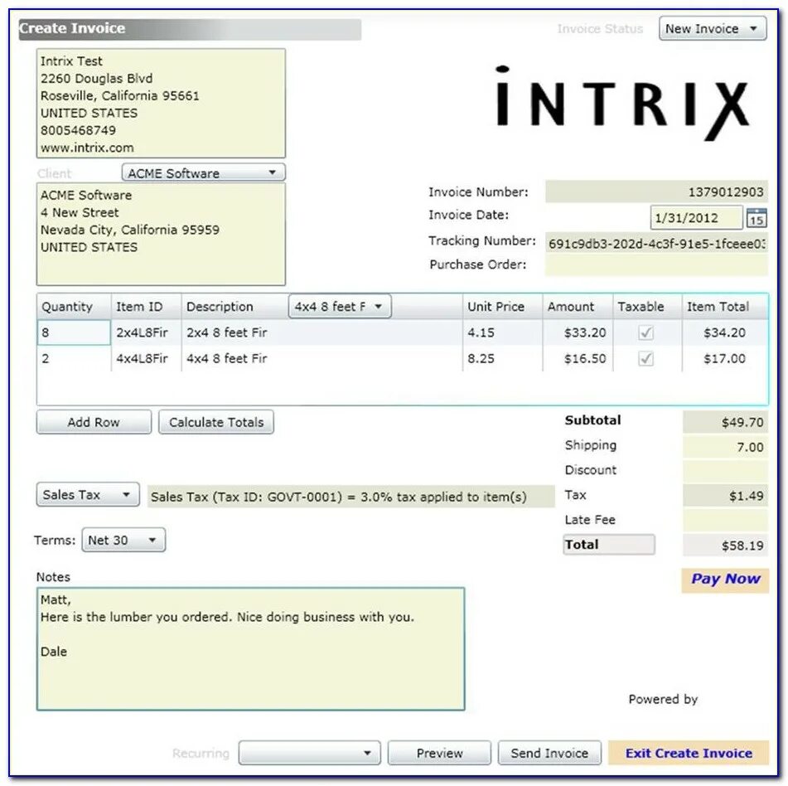Click the INTRIX logo image
The width and height of the screenshot is (788, 786).
(x=621, y=103)
